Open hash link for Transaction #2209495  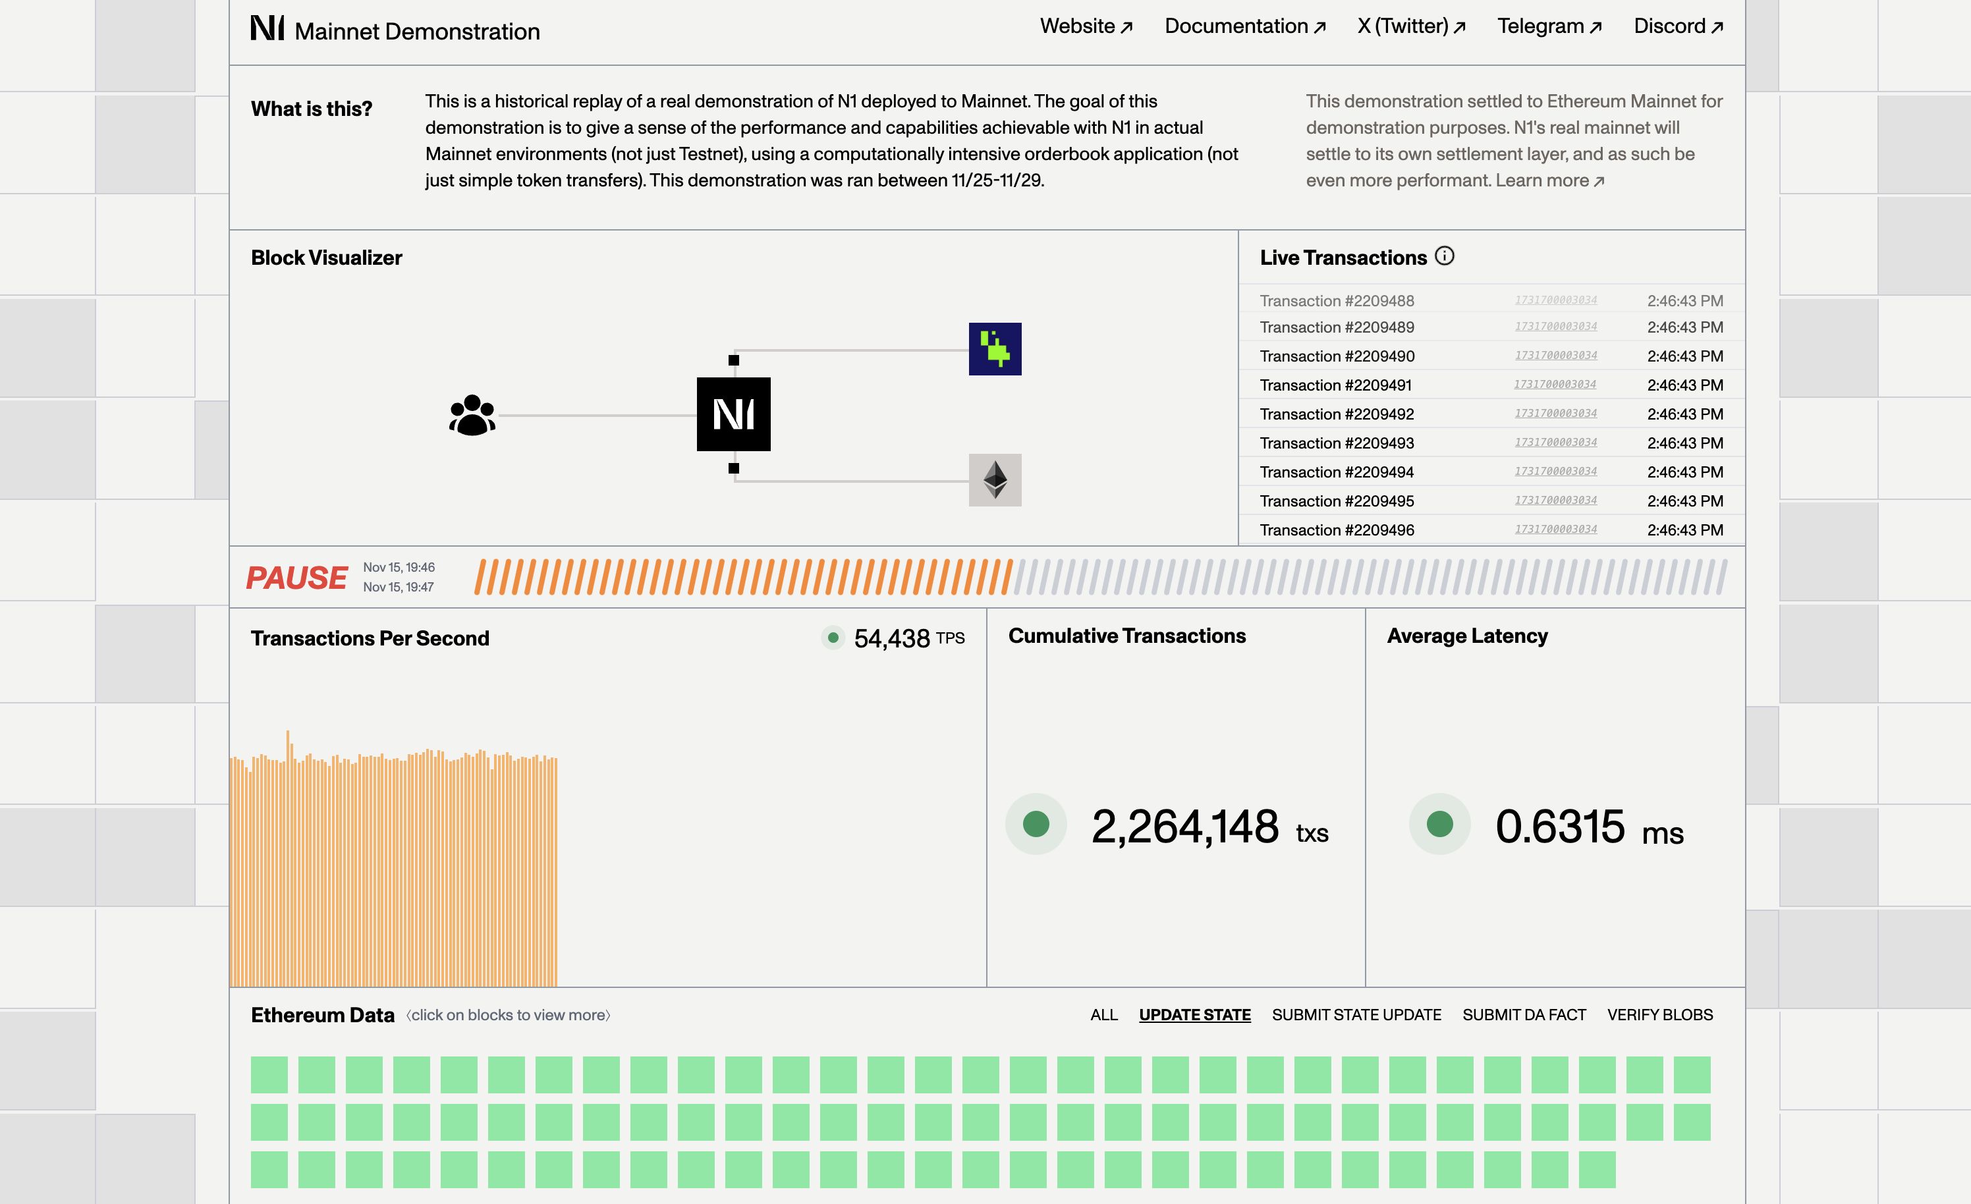coord(1556,500)
